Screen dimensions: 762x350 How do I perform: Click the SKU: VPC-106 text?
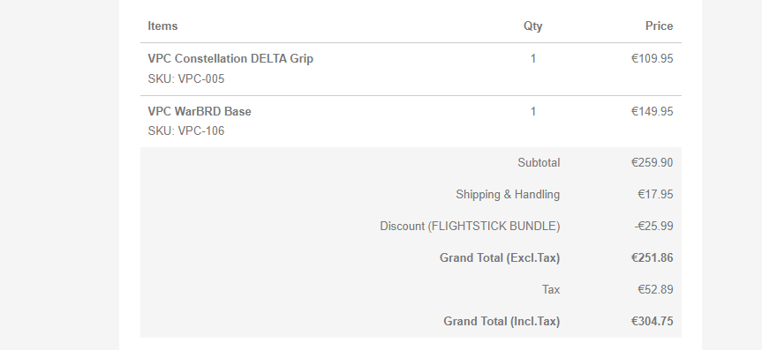point(186,131)
